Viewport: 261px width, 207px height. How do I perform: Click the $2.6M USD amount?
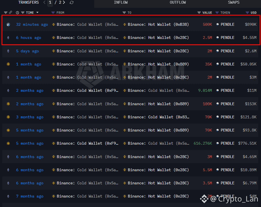[x=251, y=51]
